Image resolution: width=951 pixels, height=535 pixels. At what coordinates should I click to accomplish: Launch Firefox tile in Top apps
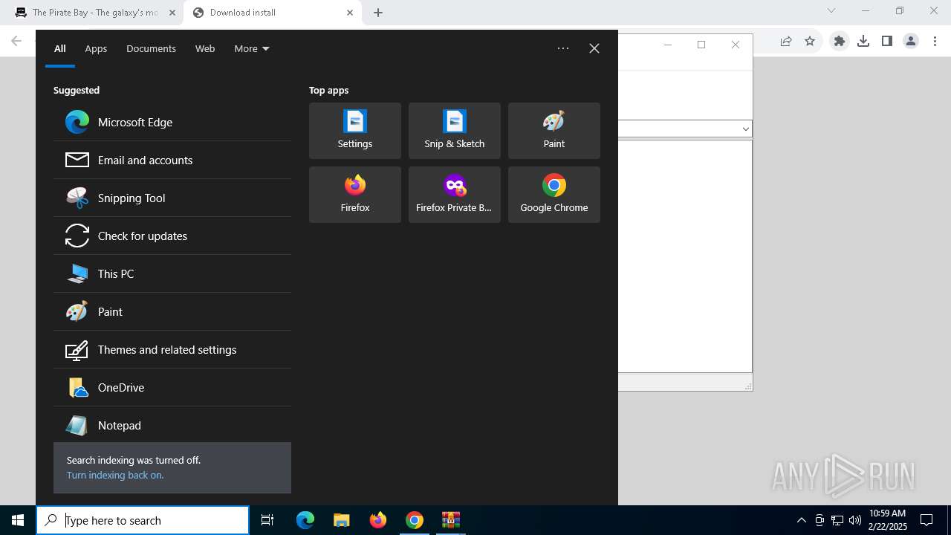(x=355, y=195)
